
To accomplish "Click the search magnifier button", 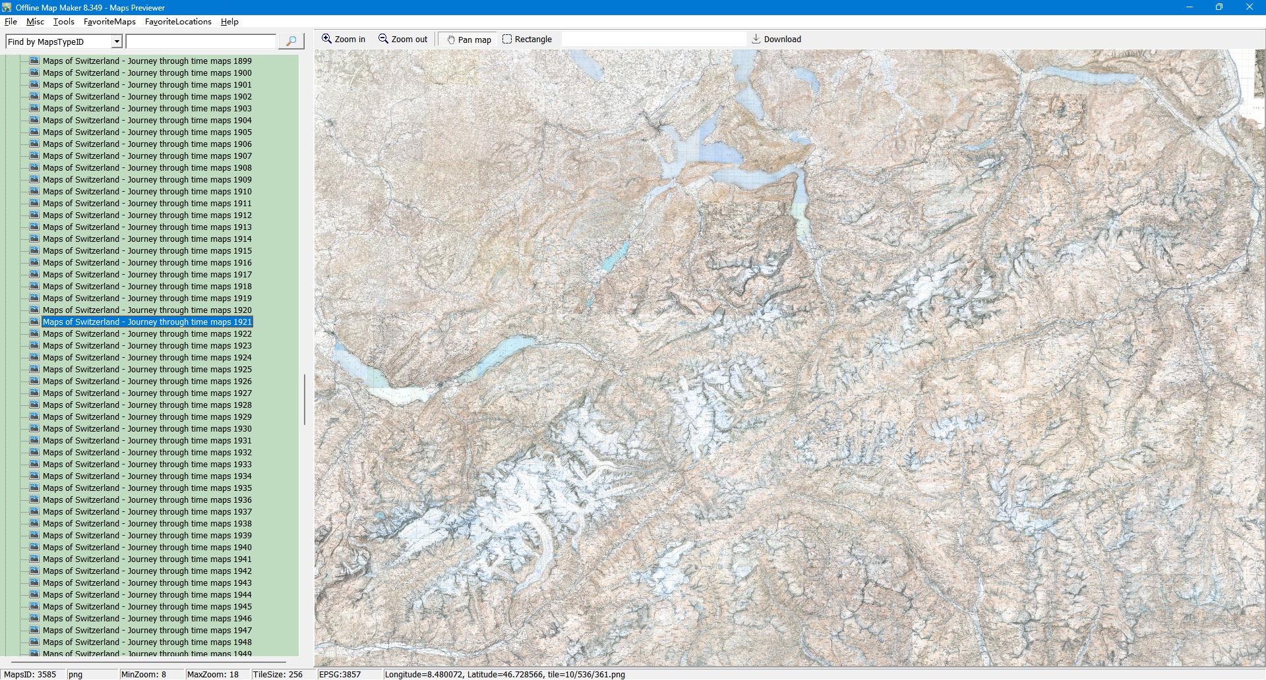I will coord(291,42).
